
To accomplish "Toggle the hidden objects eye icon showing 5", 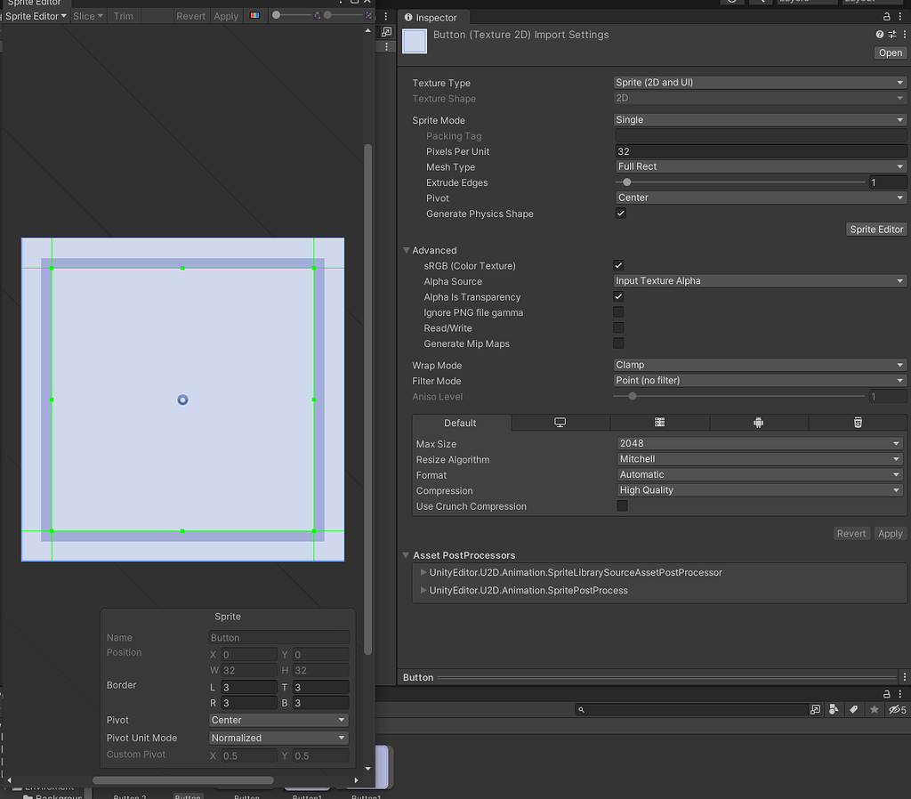I will 896,709.
